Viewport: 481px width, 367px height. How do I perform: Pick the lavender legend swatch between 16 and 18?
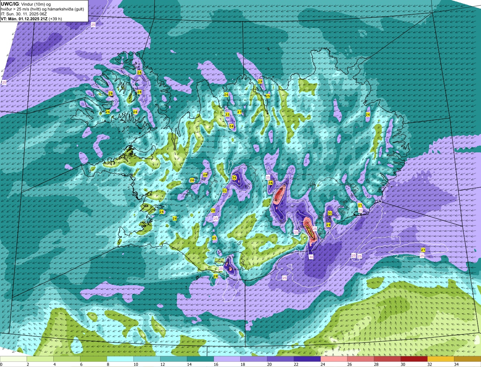[227, 359]
